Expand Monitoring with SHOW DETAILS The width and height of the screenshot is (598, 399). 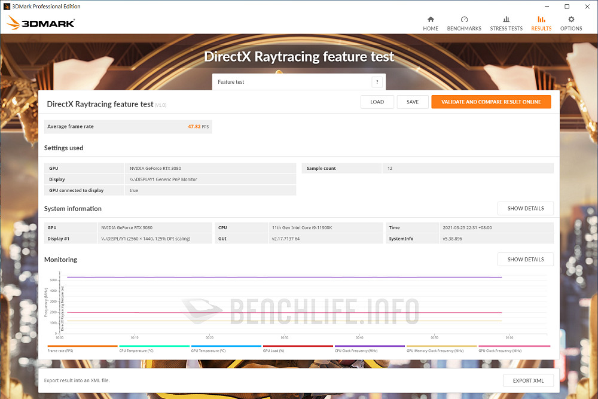[x=525, y=259]
